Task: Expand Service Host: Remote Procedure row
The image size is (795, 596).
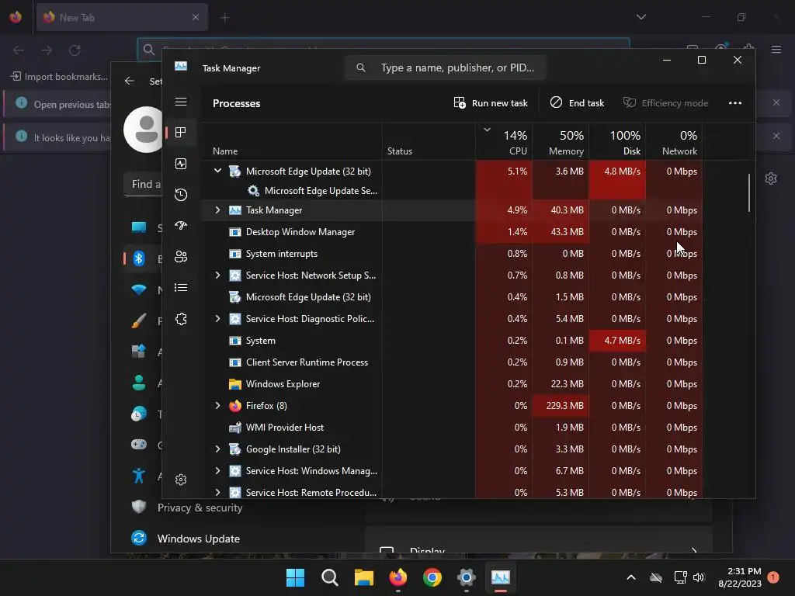Action: pos(217,492)
